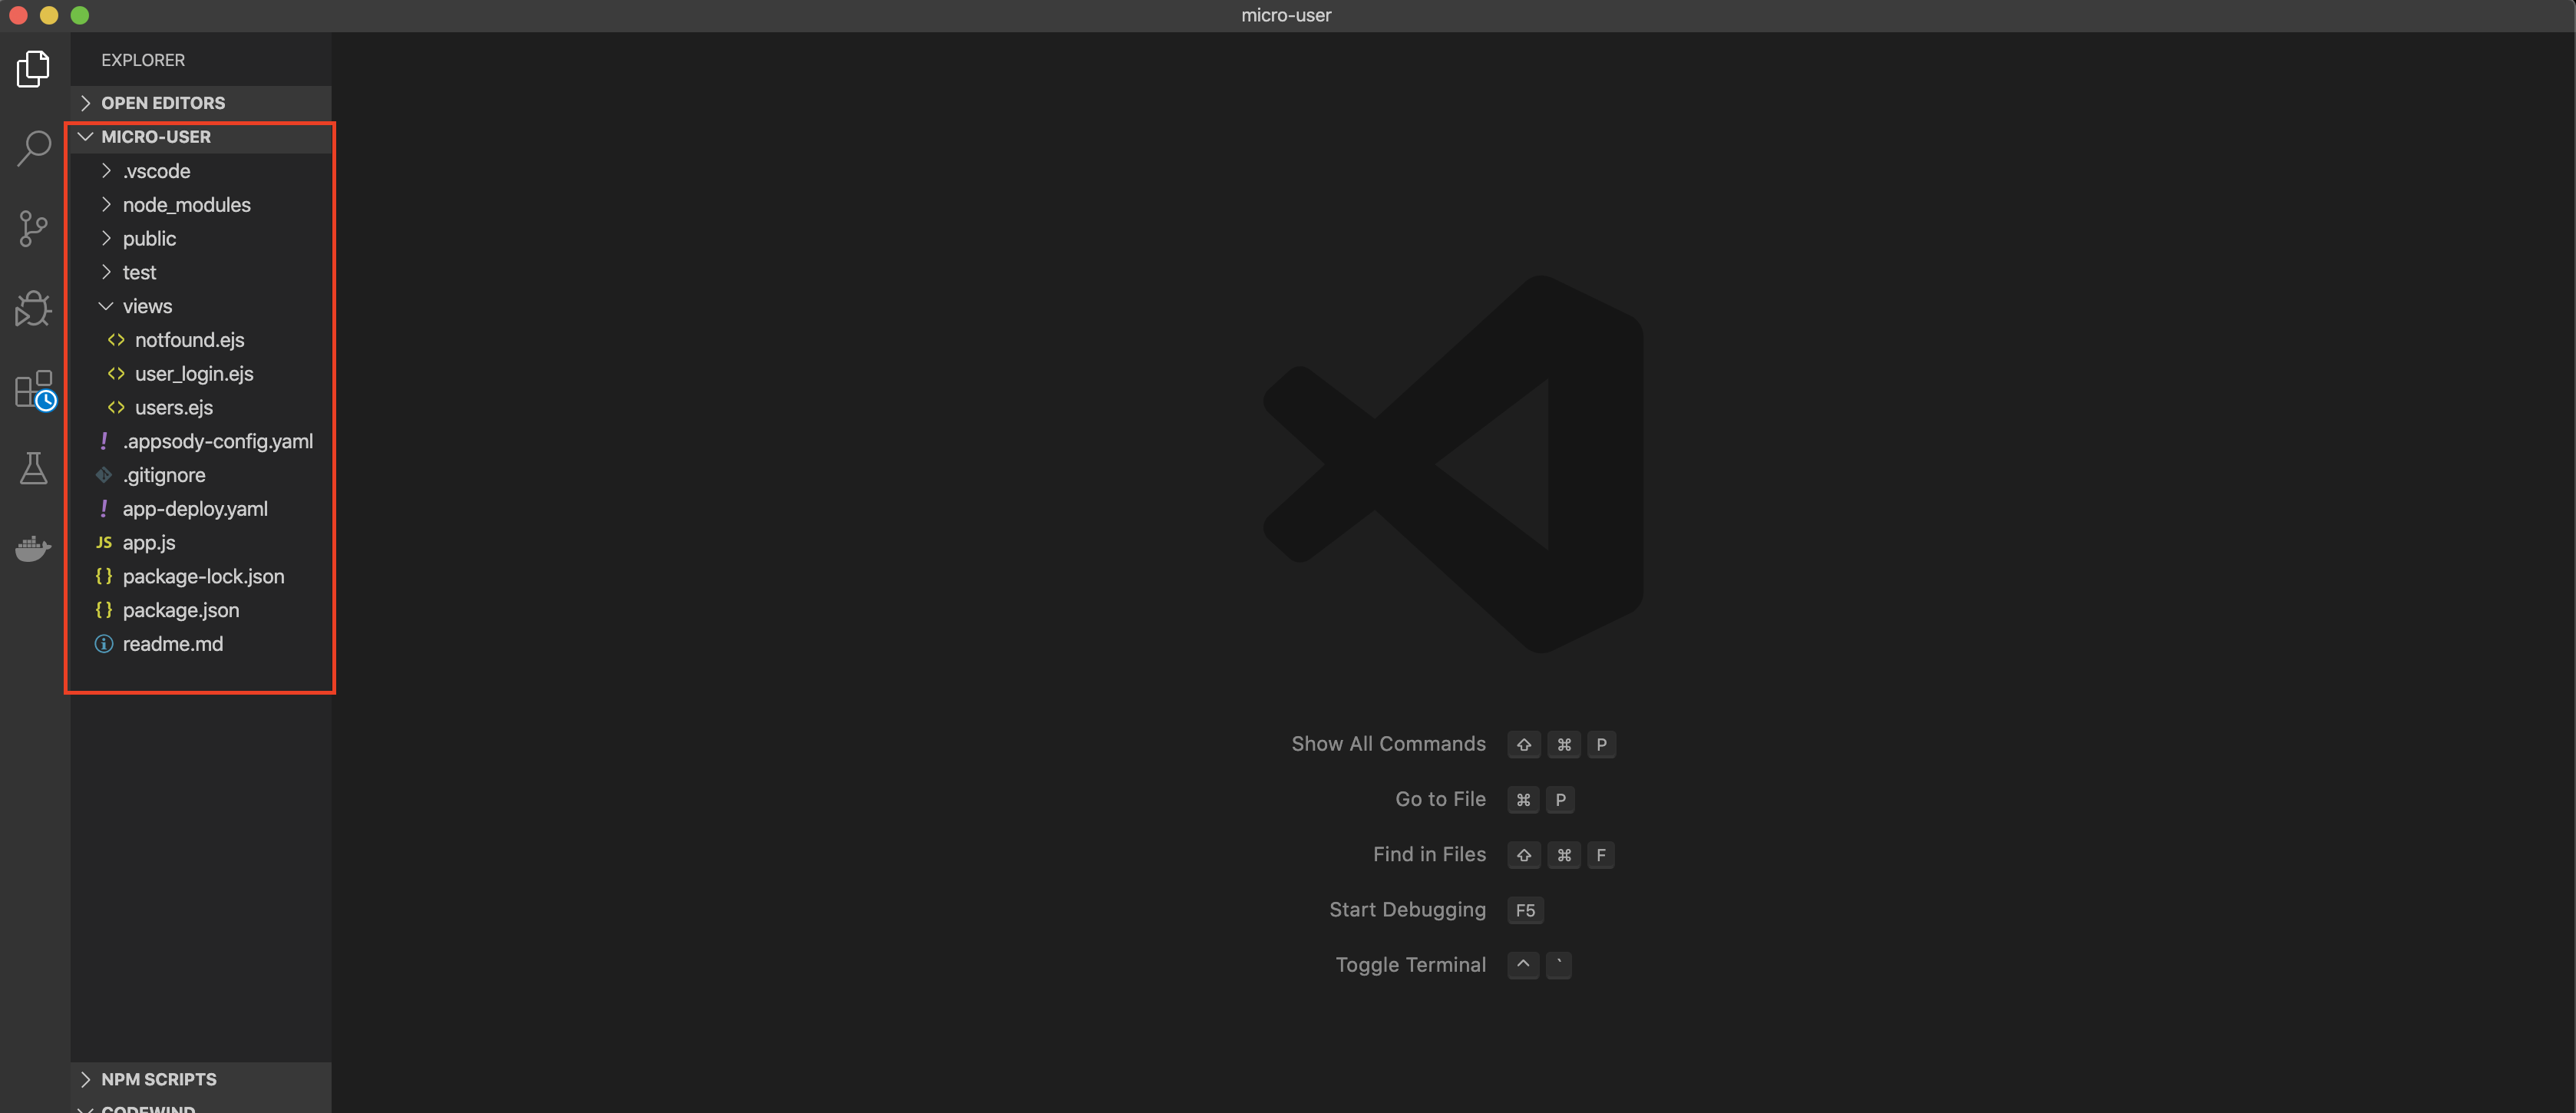
Task: Open the Search view in activity bar
Action: [x=33, y=148]
